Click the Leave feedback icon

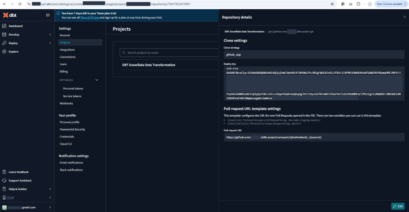5,172
